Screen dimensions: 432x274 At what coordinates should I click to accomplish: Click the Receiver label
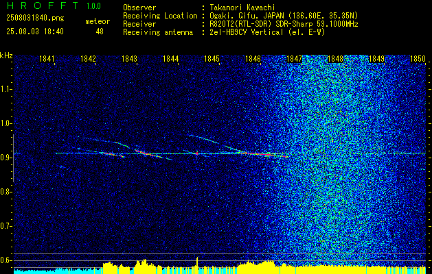(139, 24)
